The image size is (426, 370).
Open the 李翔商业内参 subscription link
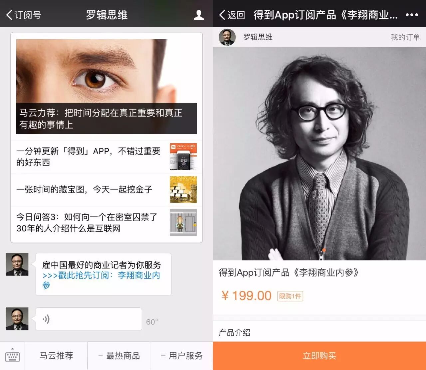coord(101,280)
